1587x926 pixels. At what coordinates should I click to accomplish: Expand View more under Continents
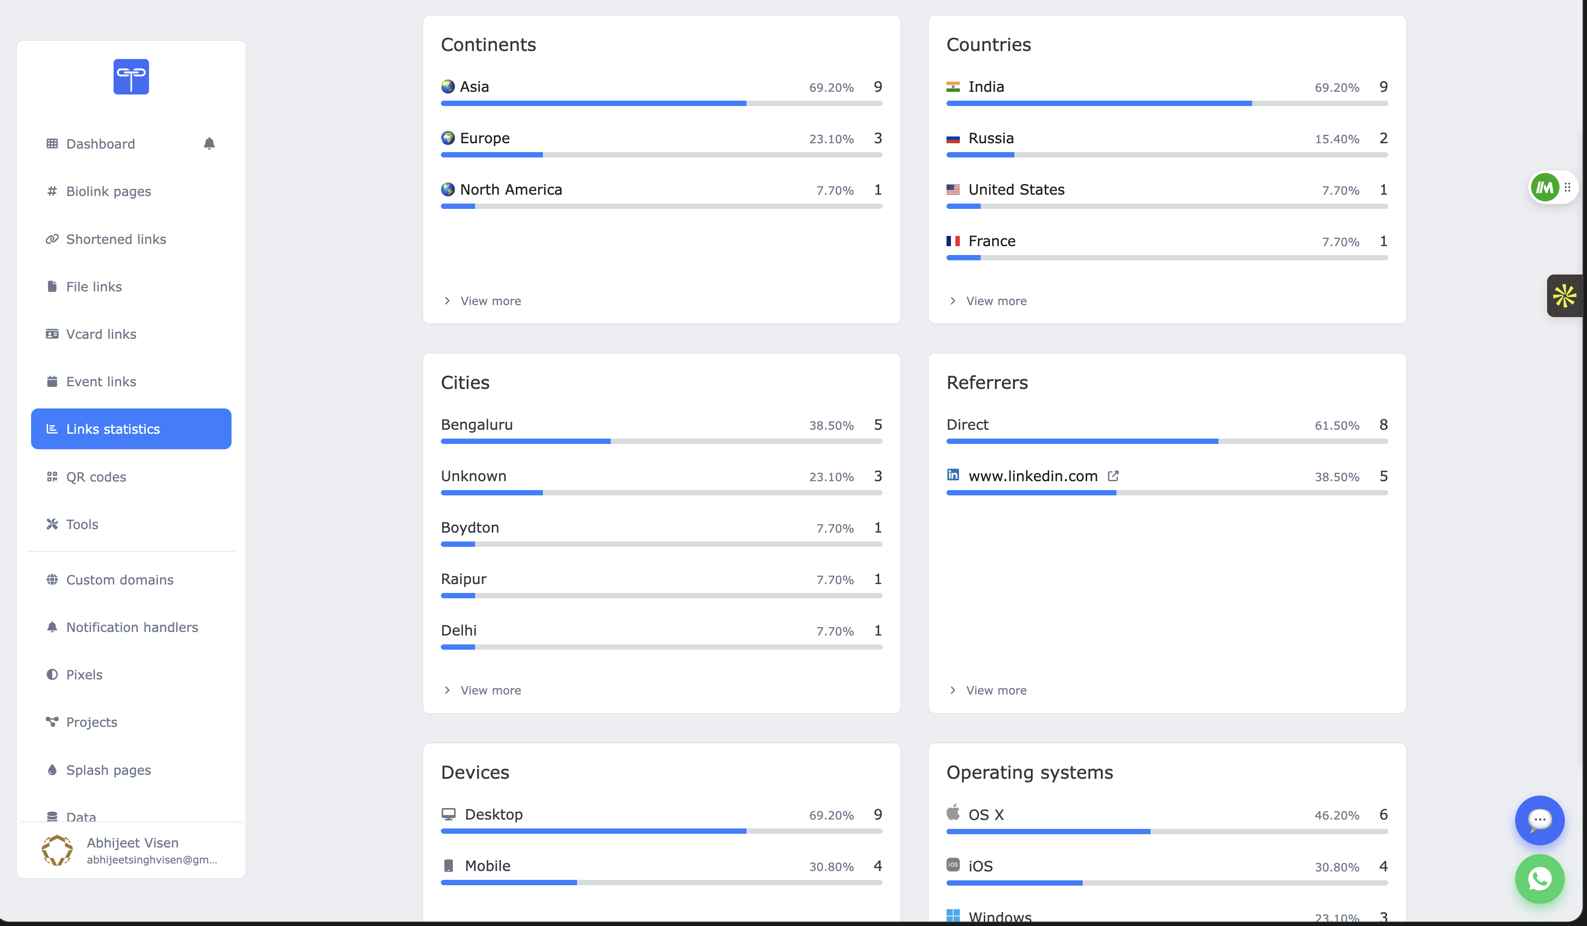click(490, 301)
